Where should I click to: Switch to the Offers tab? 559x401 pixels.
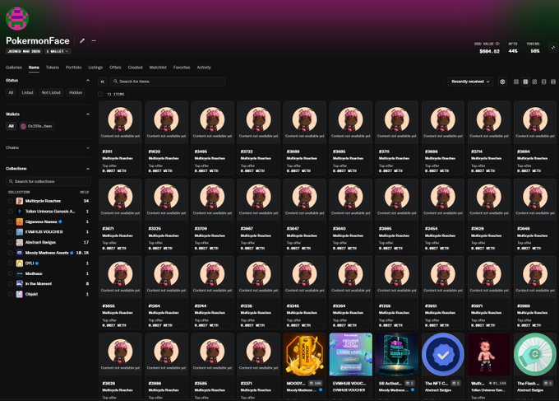(115, 68)
